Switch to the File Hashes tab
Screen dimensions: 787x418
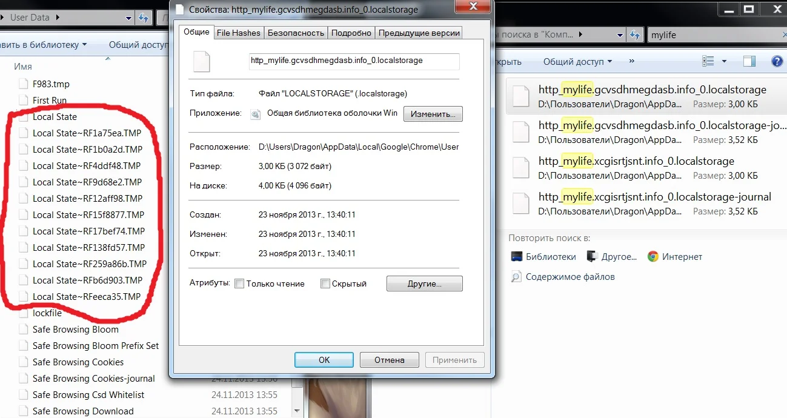pos(238,33)
